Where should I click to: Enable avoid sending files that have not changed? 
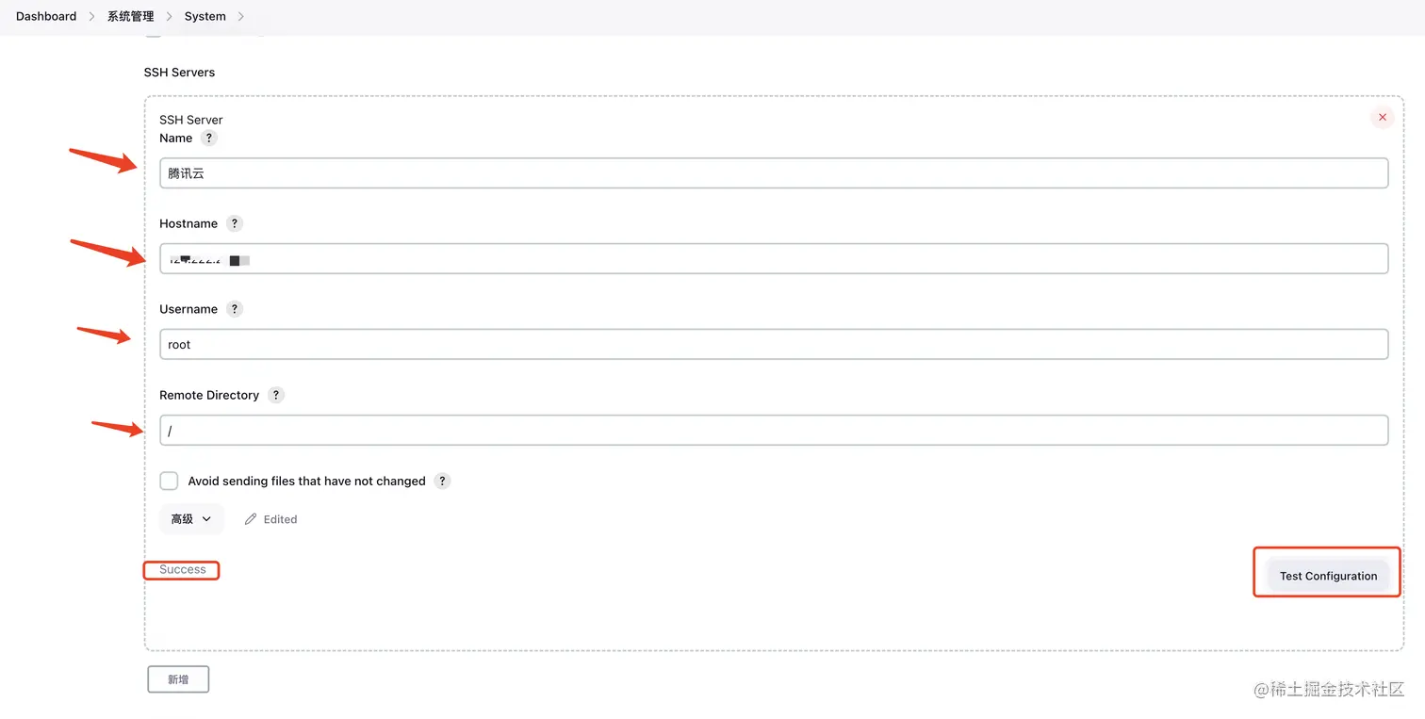169,481
